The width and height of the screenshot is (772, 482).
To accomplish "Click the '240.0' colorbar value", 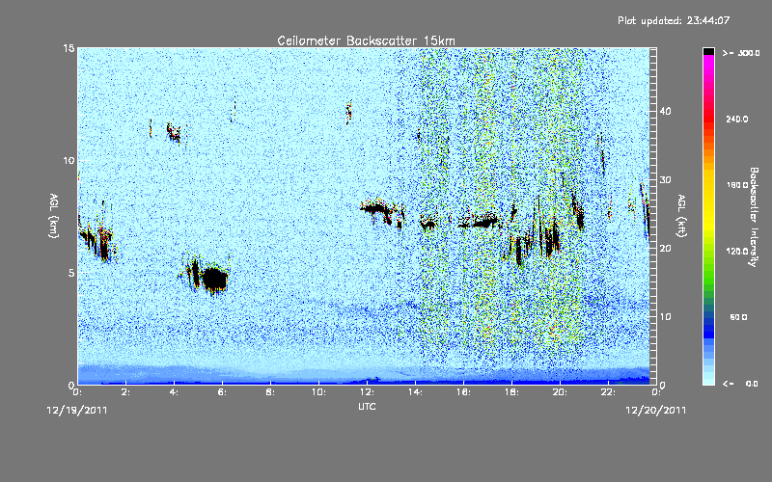I will tap(737, 119).
